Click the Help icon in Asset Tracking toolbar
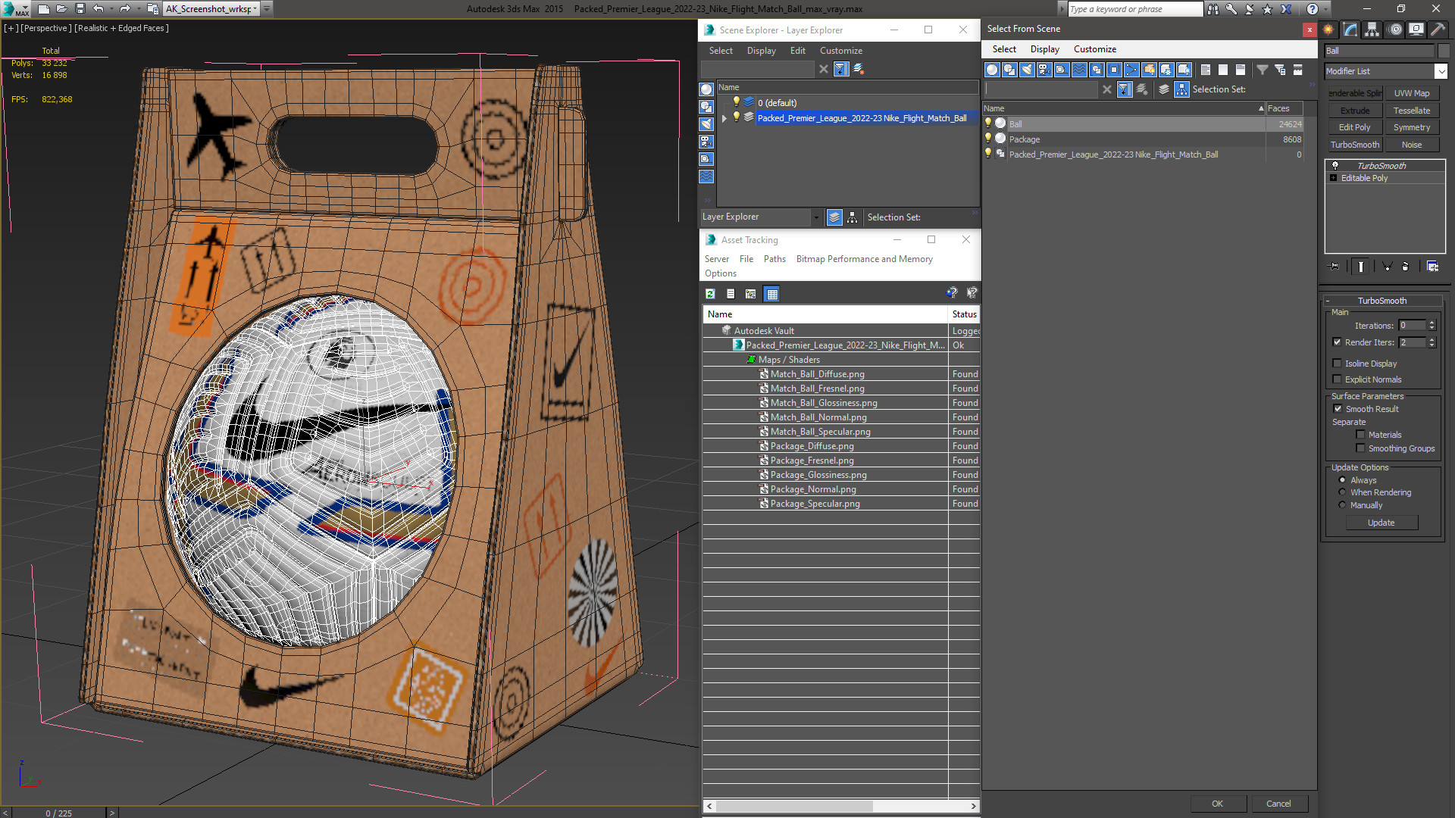Image resolution: width=1455 pixels, height=818 pixels. 952,293
